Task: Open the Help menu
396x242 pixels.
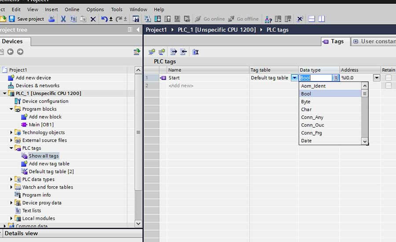Action: pos(159,10)
